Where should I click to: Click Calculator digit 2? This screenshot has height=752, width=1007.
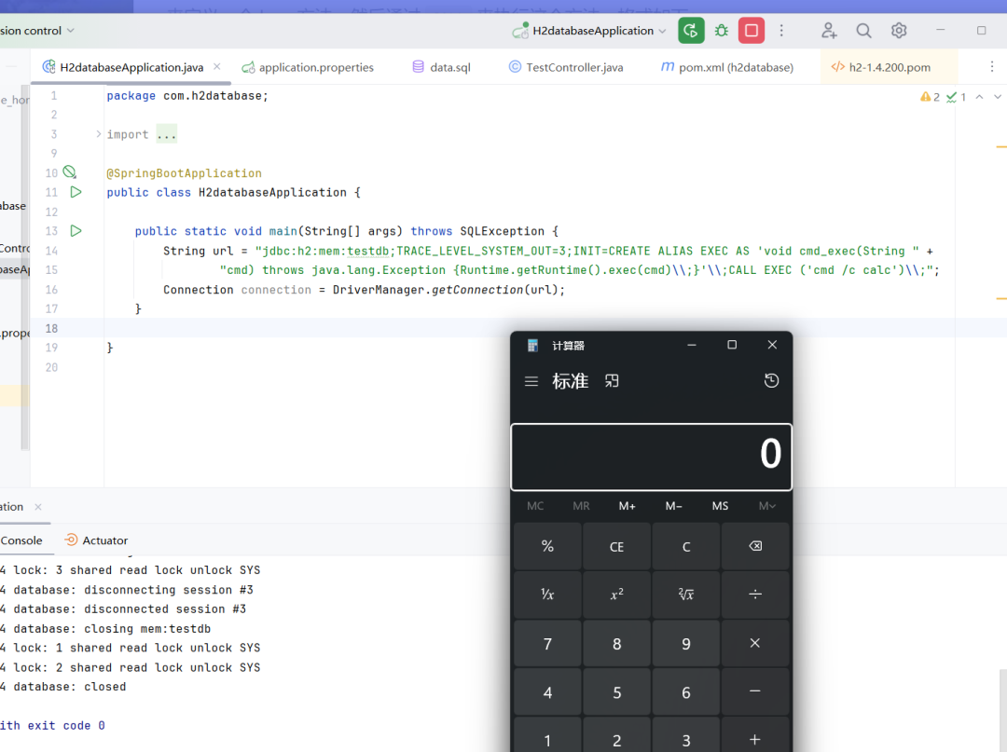[616, 735]
